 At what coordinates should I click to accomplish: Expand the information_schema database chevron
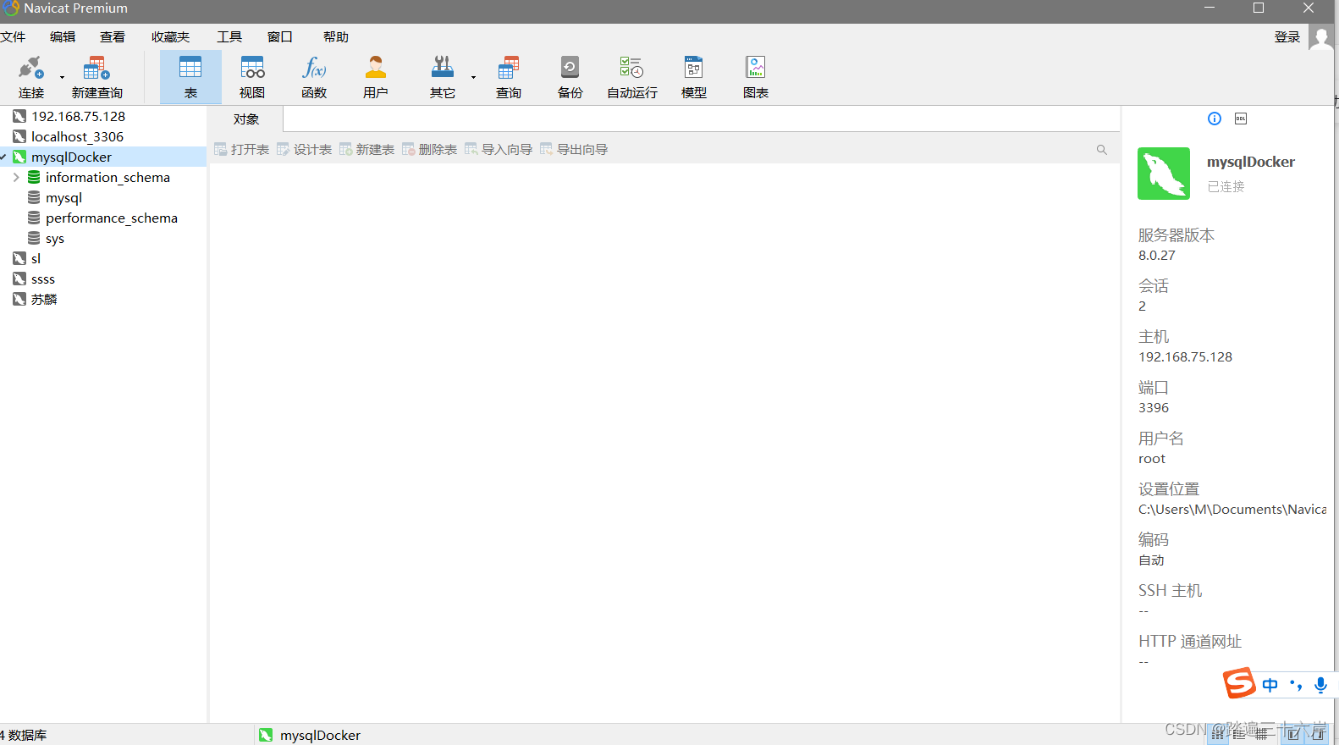click(x=16, y=178)
